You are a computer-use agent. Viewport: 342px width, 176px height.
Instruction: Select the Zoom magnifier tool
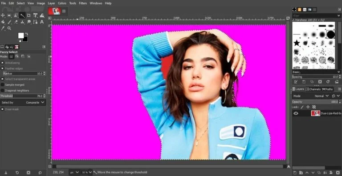(9, 28)
